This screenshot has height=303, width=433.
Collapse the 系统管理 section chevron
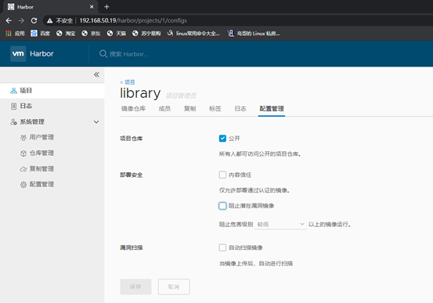click(96, 122)
